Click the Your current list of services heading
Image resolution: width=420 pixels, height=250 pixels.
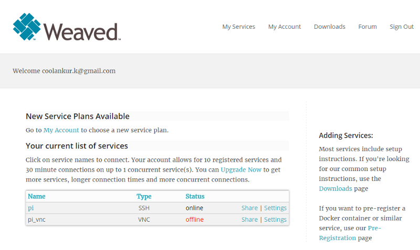(x=77, y=146)
